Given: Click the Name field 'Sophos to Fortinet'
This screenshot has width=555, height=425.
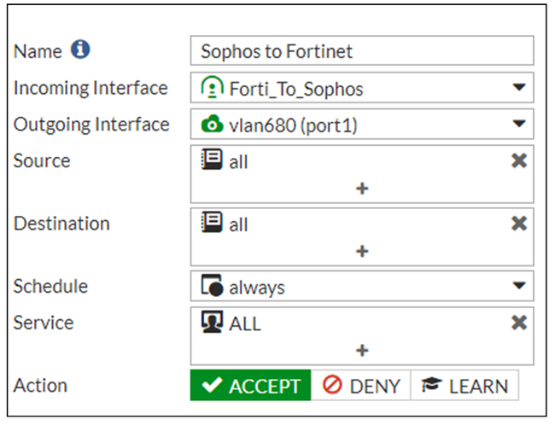Looking at the screenshot, I should (362, 51).
